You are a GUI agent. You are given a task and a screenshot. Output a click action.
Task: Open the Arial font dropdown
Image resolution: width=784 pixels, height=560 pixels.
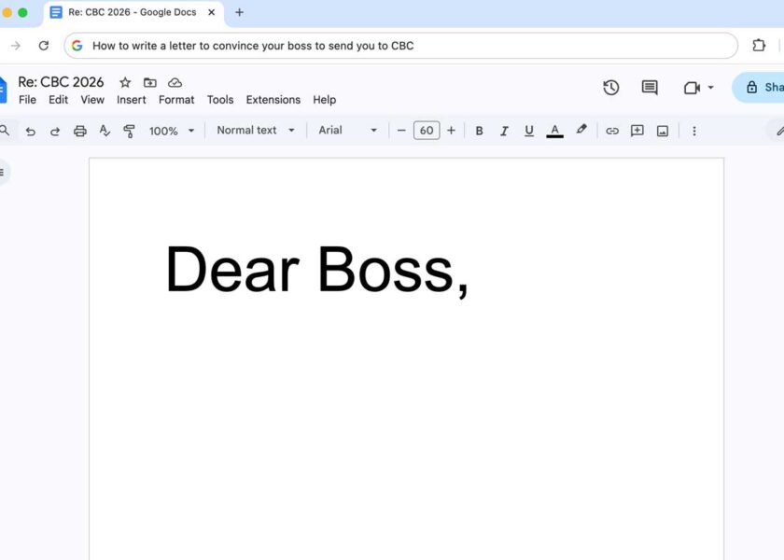(347, 131)
